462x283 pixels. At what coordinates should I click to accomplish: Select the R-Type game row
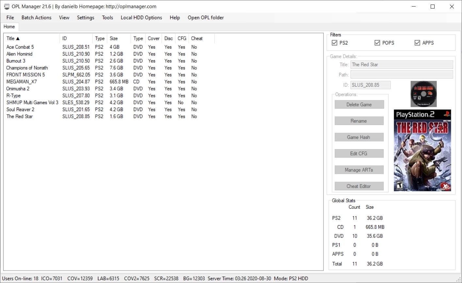point(109,96)
